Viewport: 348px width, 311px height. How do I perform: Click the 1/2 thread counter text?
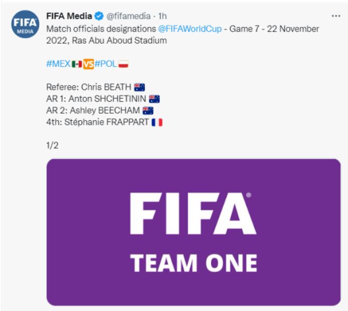click(x=53, y=145)
